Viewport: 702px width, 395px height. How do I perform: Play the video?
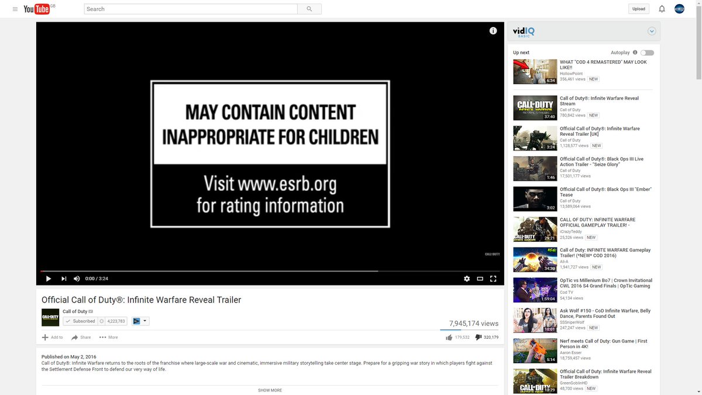(x=49, y=279)
